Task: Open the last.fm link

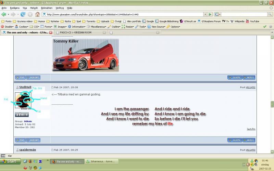Action: tap(251, 129)
